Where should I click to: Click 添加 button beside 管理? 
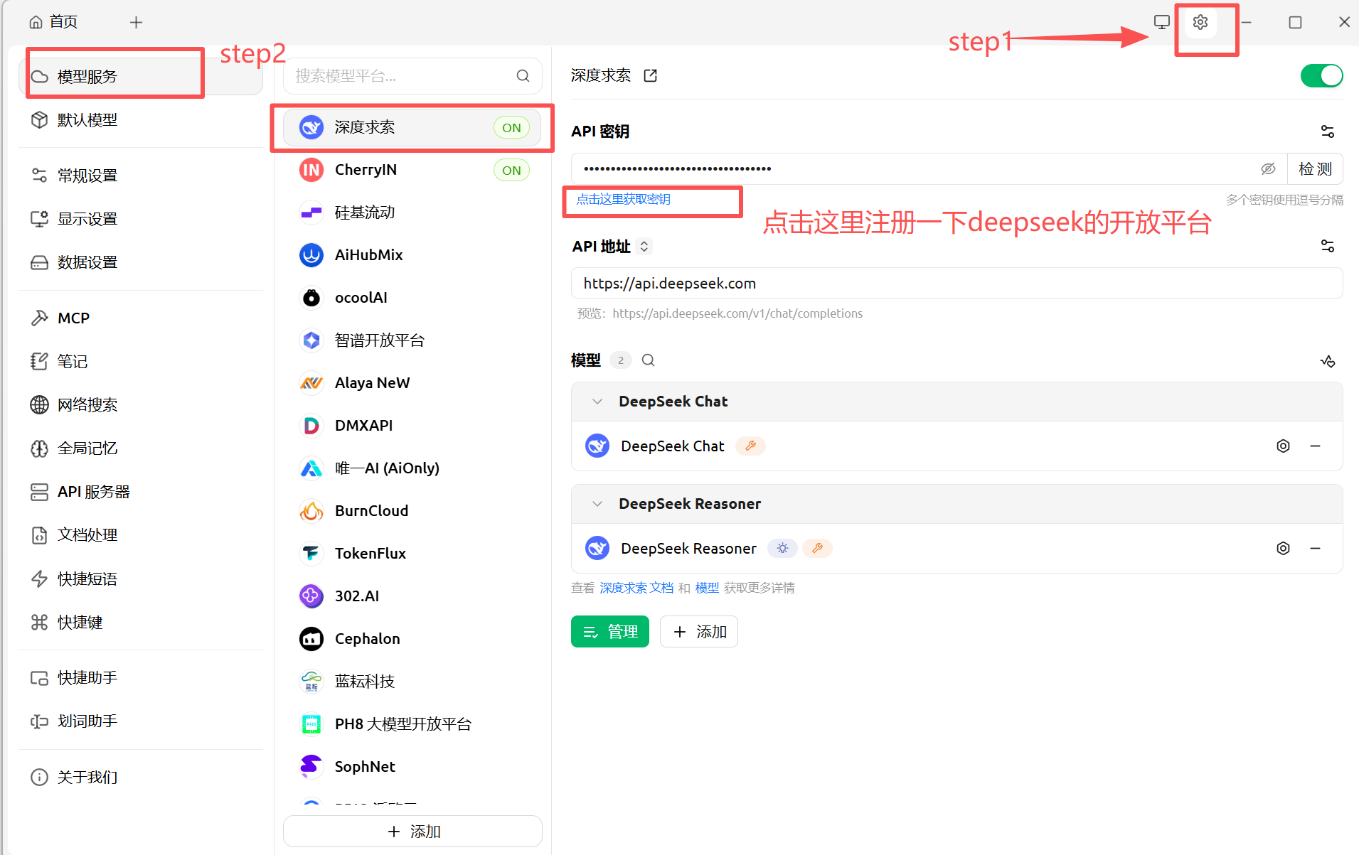click(698, 632)
